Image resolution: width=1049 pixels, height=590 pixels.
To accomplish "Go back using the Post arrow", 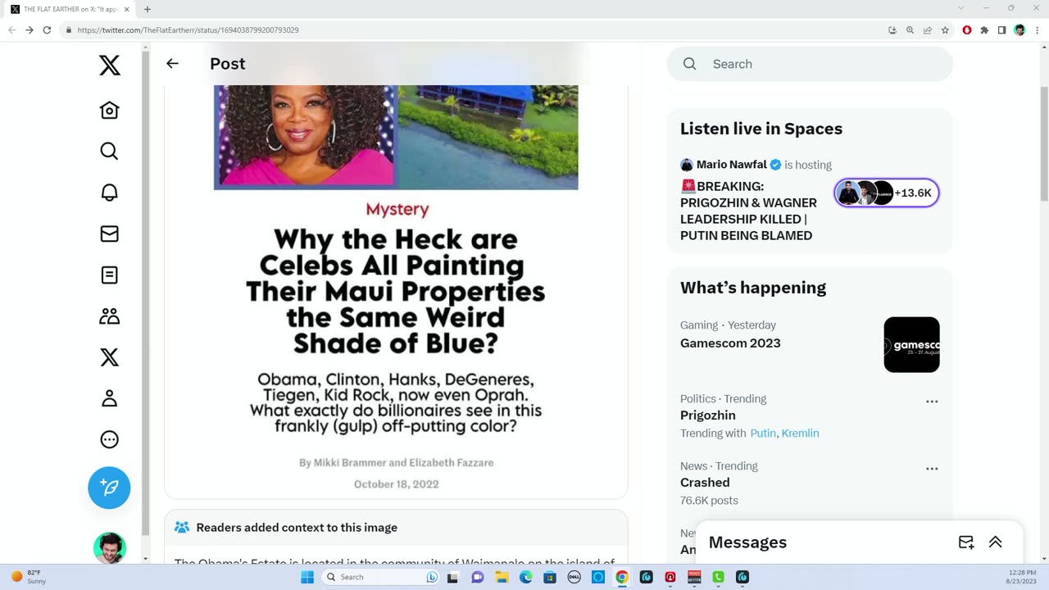I will pos(172,63).
